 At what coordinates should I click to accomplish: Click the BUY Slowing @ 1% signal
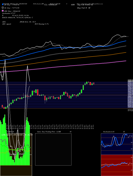tap(42, 24)
